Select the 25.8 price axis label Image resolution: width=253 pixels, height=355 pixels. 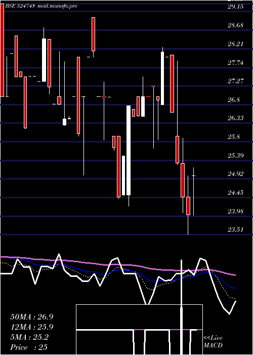tap(234, 137)
